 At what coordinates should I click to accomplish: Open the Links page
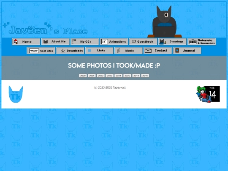point(99,51)
